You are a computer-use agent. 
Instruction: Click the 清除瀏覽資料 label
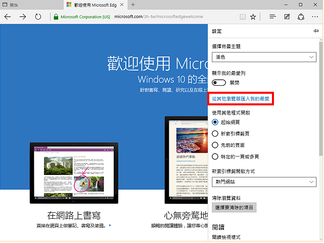coord(226,198)
